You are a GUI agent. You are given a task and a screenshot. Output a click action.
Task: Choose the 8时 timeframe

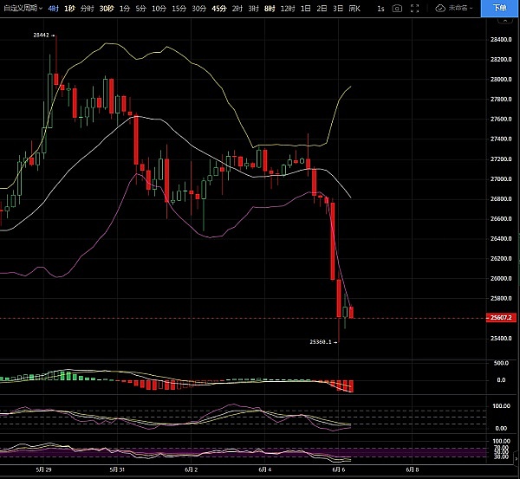point(269,8)
